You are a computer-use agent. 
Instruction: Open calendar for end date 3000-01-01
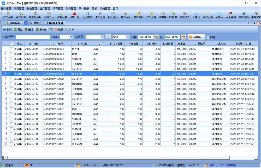pos(183,37)
